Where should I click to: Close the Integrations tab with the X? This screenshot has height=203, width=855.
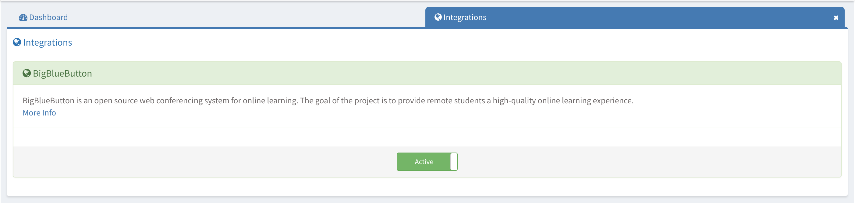[x=836, y=18]
